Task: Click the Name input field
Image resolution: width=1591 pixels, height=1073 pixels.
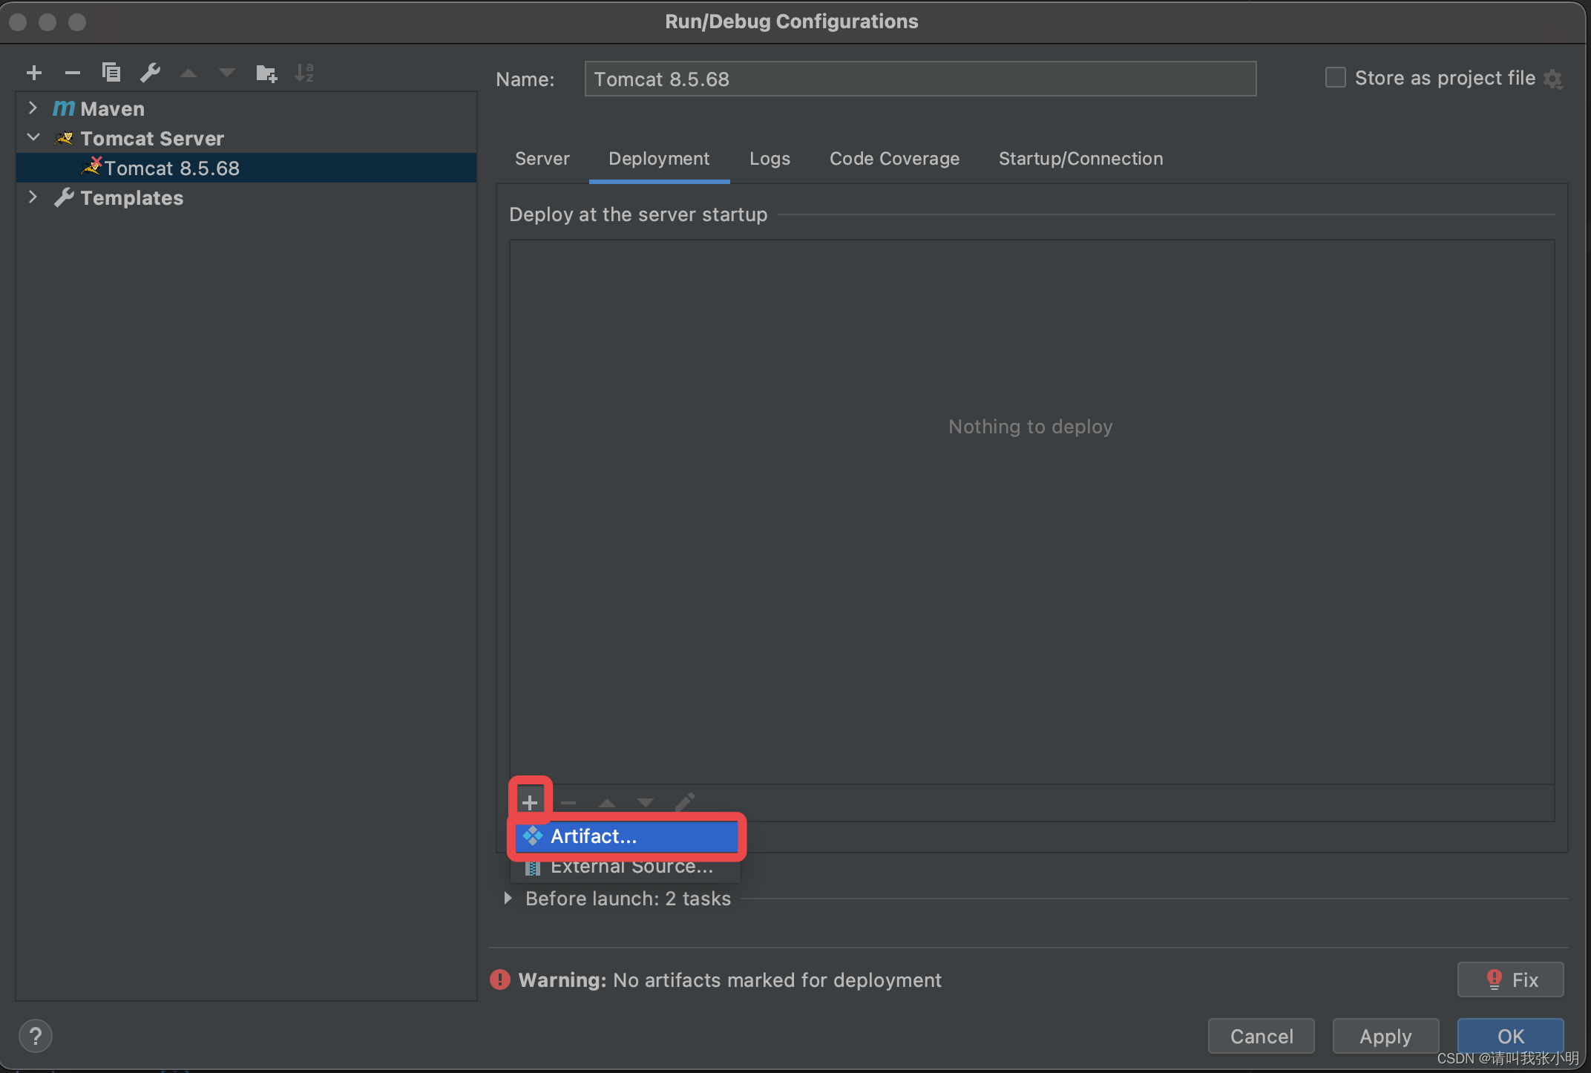Action: click(919, 79)
